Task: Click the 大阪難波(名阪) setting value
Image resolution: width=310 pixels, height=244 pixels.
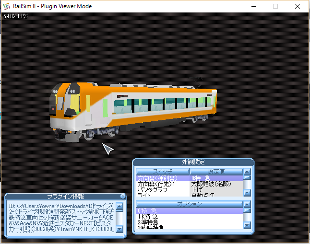Action: click(216, 184)
